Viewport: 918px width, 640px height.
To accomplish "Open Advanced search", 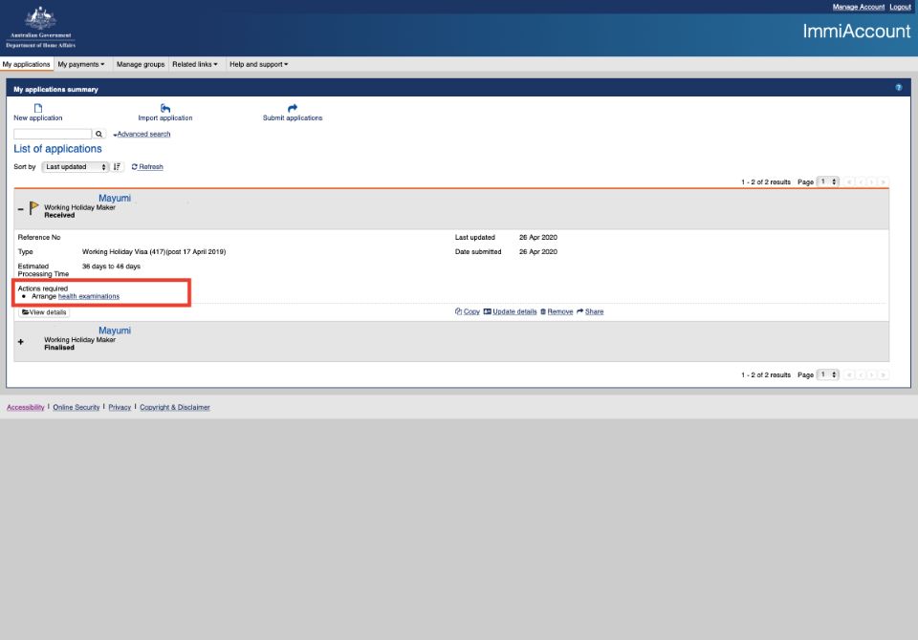I will pyautogui.click(x=143, y=134).
